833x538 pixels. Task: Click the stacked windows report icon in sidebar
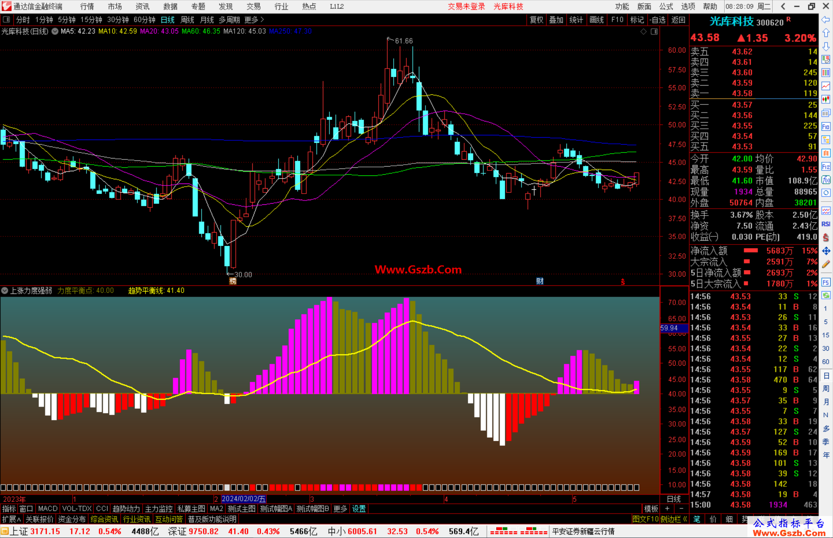click(x=826, y=113)
